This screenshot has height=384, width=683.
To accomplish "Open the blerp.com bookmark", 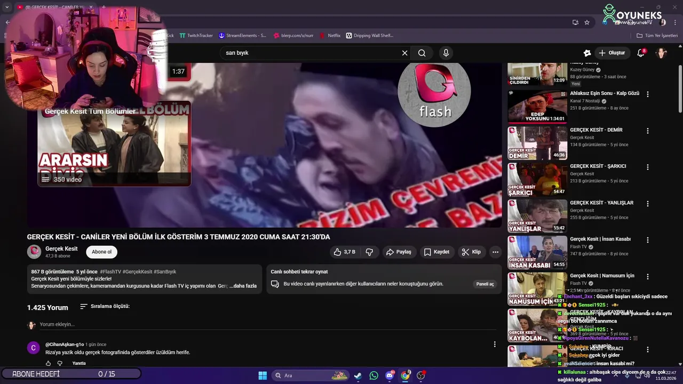I will 293,36.
